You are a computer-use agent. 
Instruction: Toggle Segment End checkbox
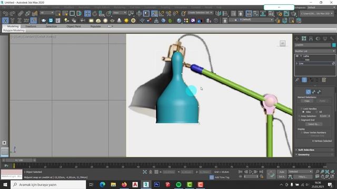299,120
